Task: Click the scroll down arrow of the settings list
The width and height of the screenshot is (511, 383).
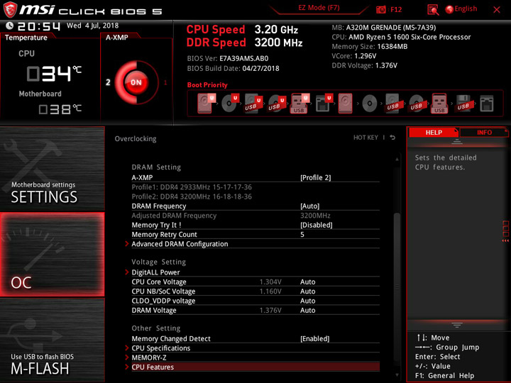Action: 397,375
